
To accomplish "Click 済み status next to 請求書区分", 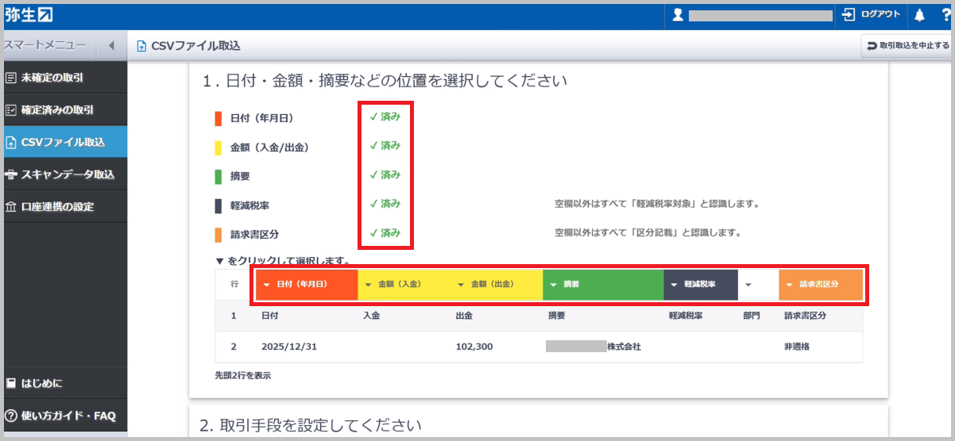I will 385,233.
